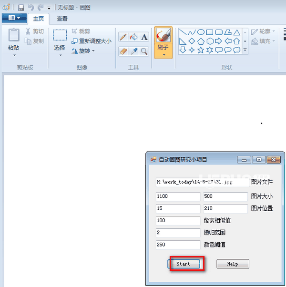Redo the last action in Paint

click(x=41, y=8)
